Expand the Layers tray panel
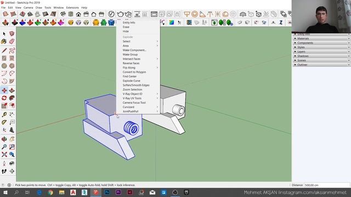The height and width of the screenshot is (197, 351). tap(321, 51)
